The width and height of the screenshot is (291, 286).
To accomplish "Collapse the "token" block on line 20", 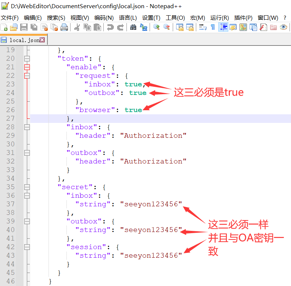I will tap(27, 59).
